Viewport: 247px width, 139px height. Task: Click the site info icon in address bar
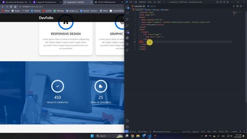(x=20, y=7)
